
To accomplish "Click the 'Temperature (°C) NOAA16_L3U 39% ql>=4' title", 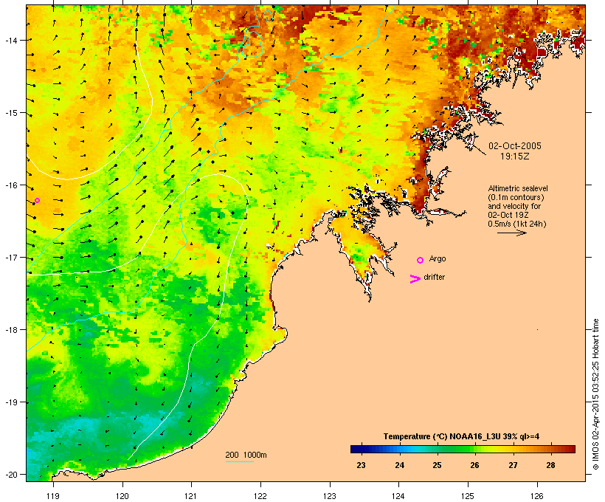I will (461, 436).
